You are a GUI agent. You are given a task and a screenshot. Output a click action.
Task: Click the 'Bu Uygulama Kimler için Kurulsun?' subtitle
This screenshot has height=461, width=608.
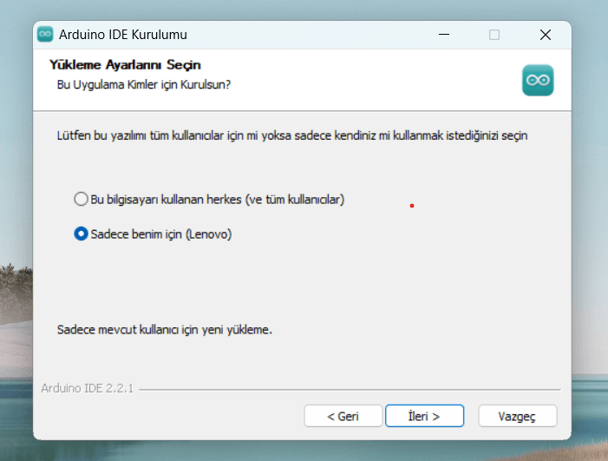(143, 84)
